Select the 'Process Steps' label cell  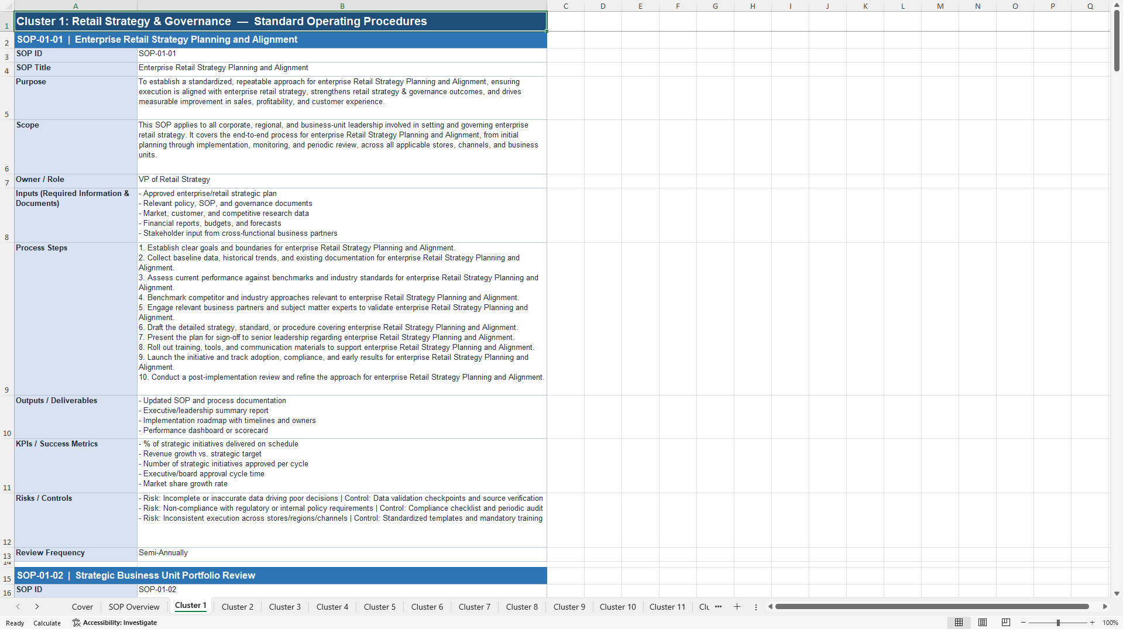coord(75,319)
